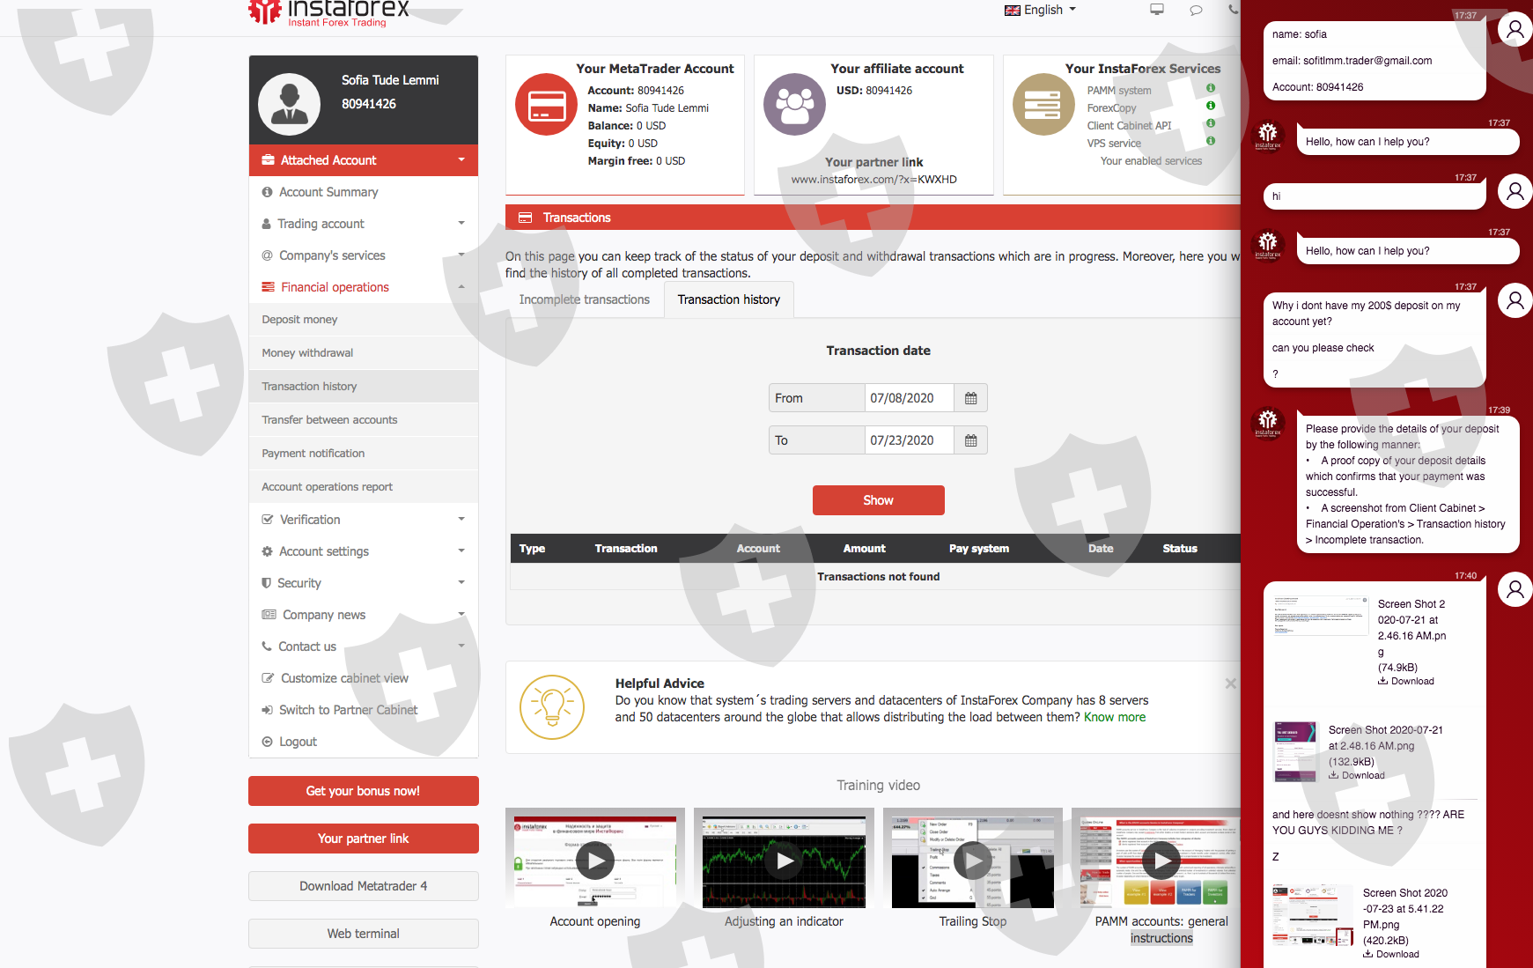Click the To date input field
1533x968 pixels.
[x=910, y=440]
